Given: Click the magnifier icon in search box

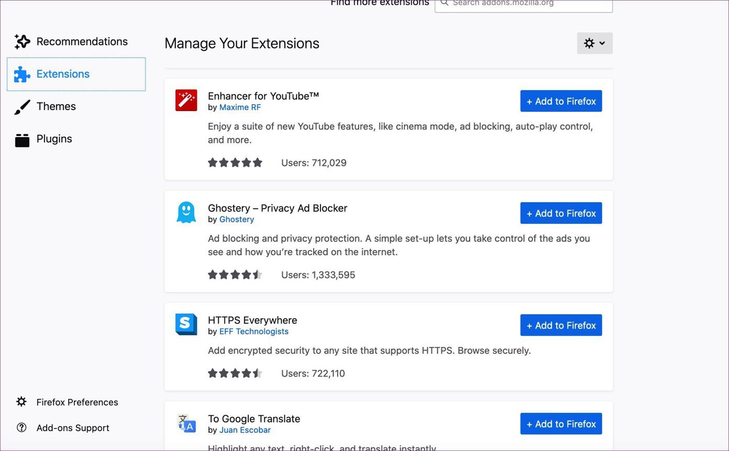Looking at the screenshot, I should pos(444,3).
